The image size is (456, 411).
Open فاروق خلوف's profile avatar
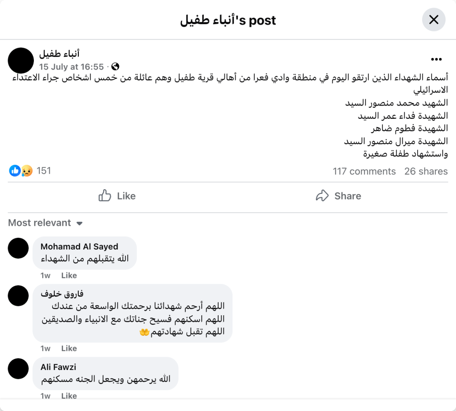18,296
